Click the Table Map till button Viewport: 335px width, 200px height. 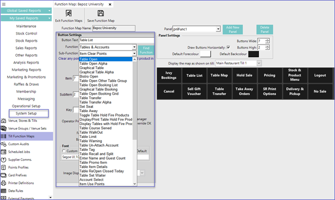(219, 75)
